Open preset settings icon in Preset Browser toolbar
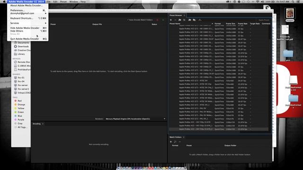 184,20
